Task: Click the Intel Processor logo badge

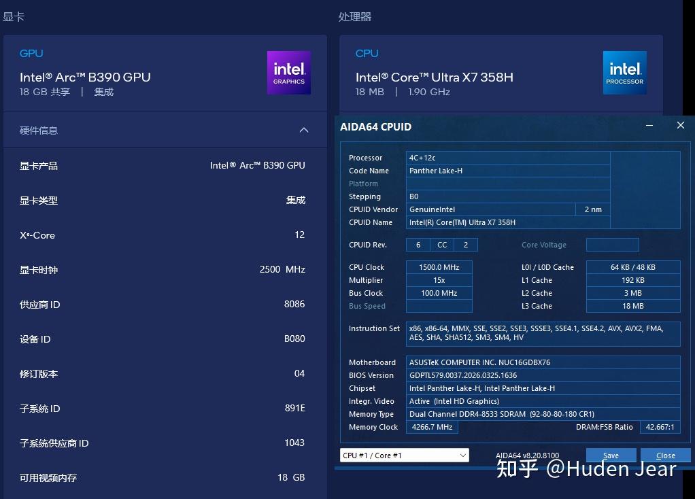Action: point(624,73)
